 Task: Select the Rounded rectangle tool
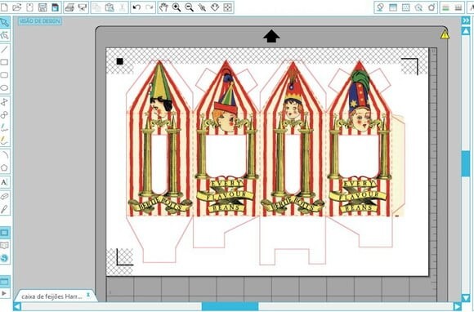pyautogui.click(x=4, y=75)
